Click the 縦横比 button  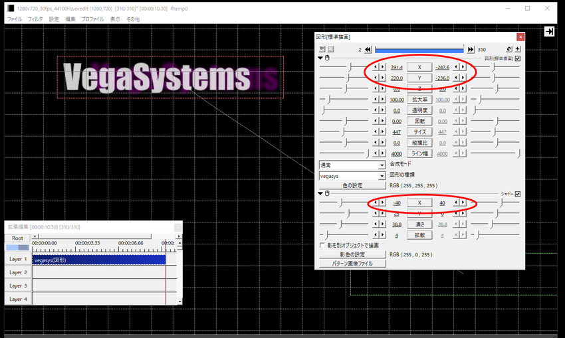419,143
